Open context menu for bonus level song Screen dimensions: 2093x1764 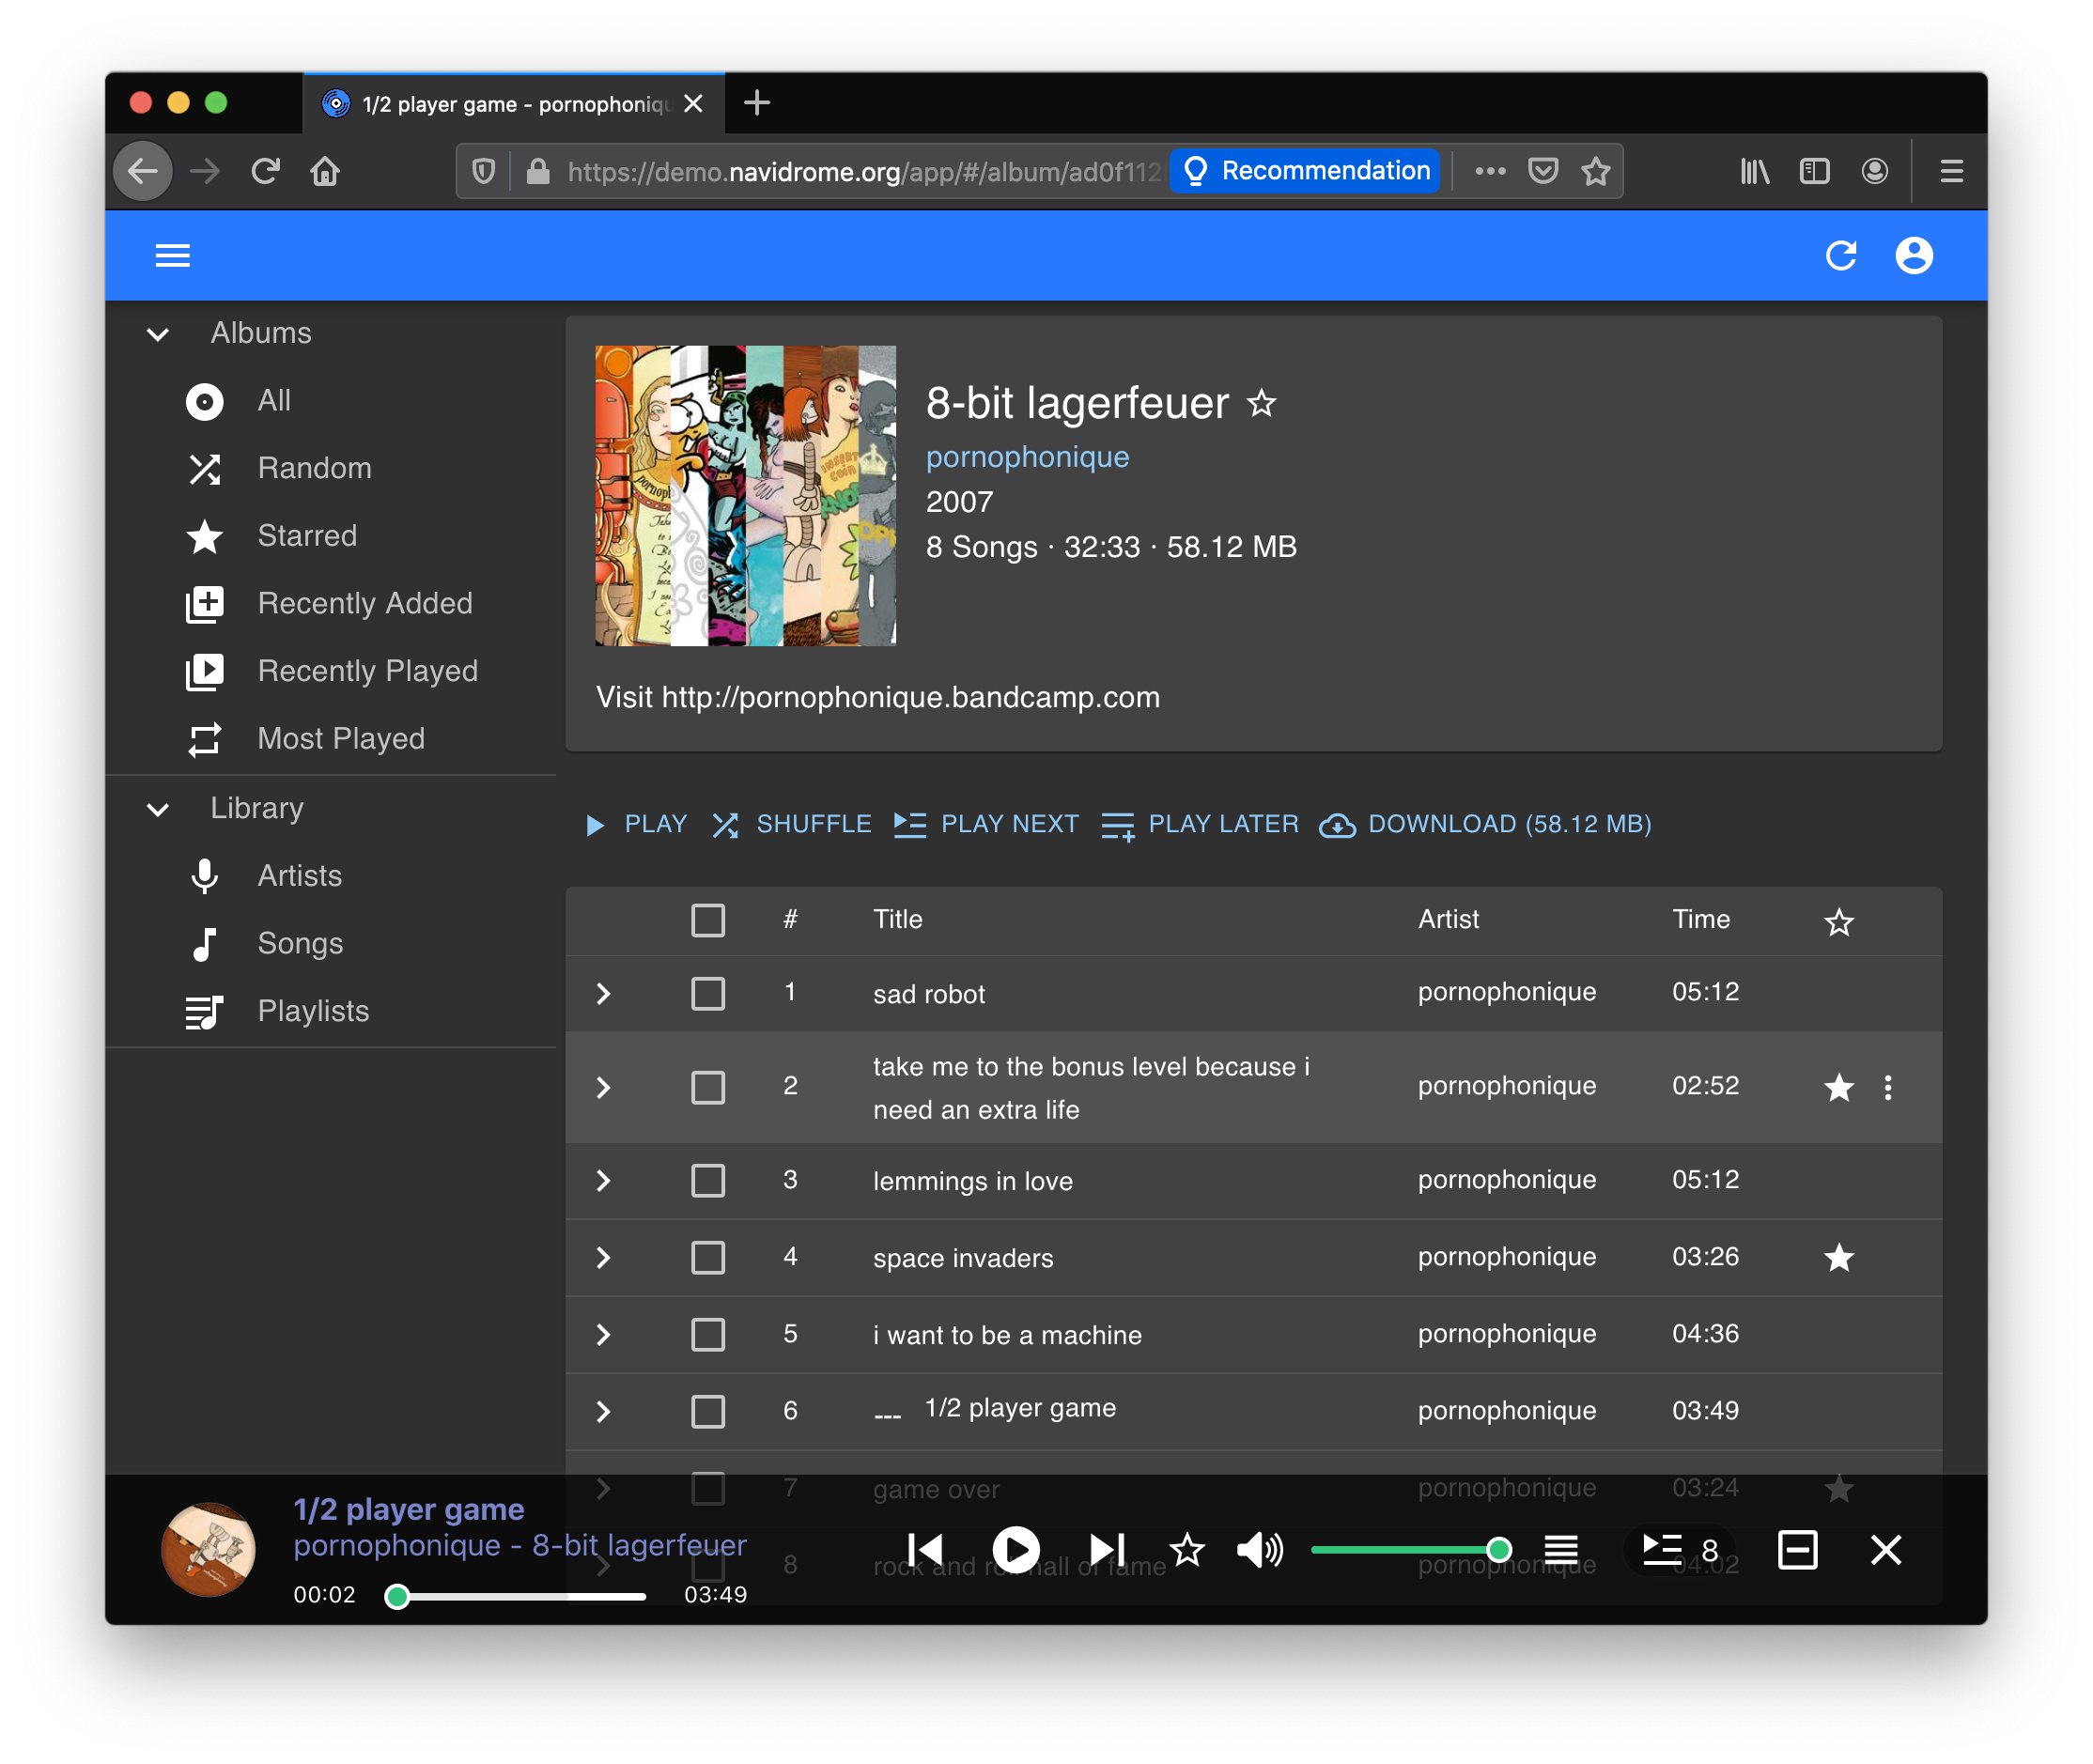[x=1888, y=1087]
